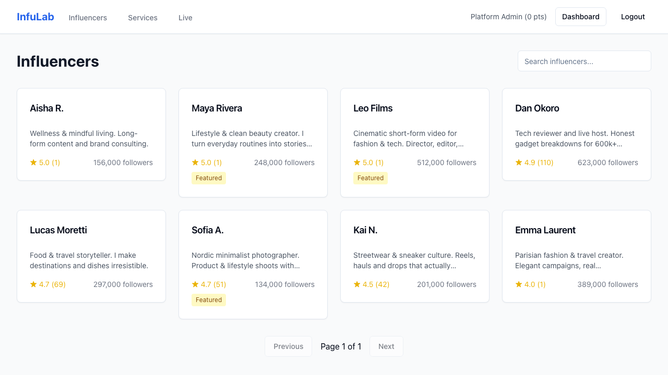Click Maya Rivera's clean beauty description
Screen dimensions: 668x375
(x=252, y=139)
